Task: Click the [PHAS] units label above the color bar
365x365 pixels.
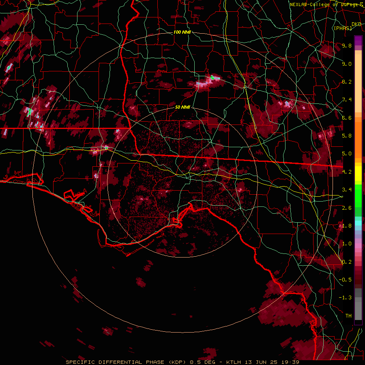Action: (343, 28)
